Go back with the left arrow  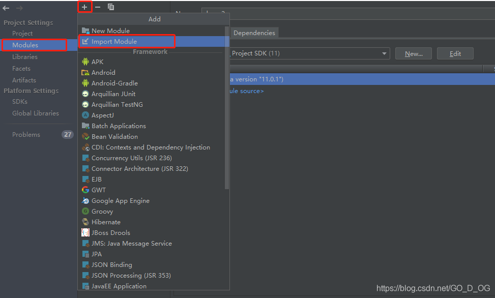coord(6,8)
